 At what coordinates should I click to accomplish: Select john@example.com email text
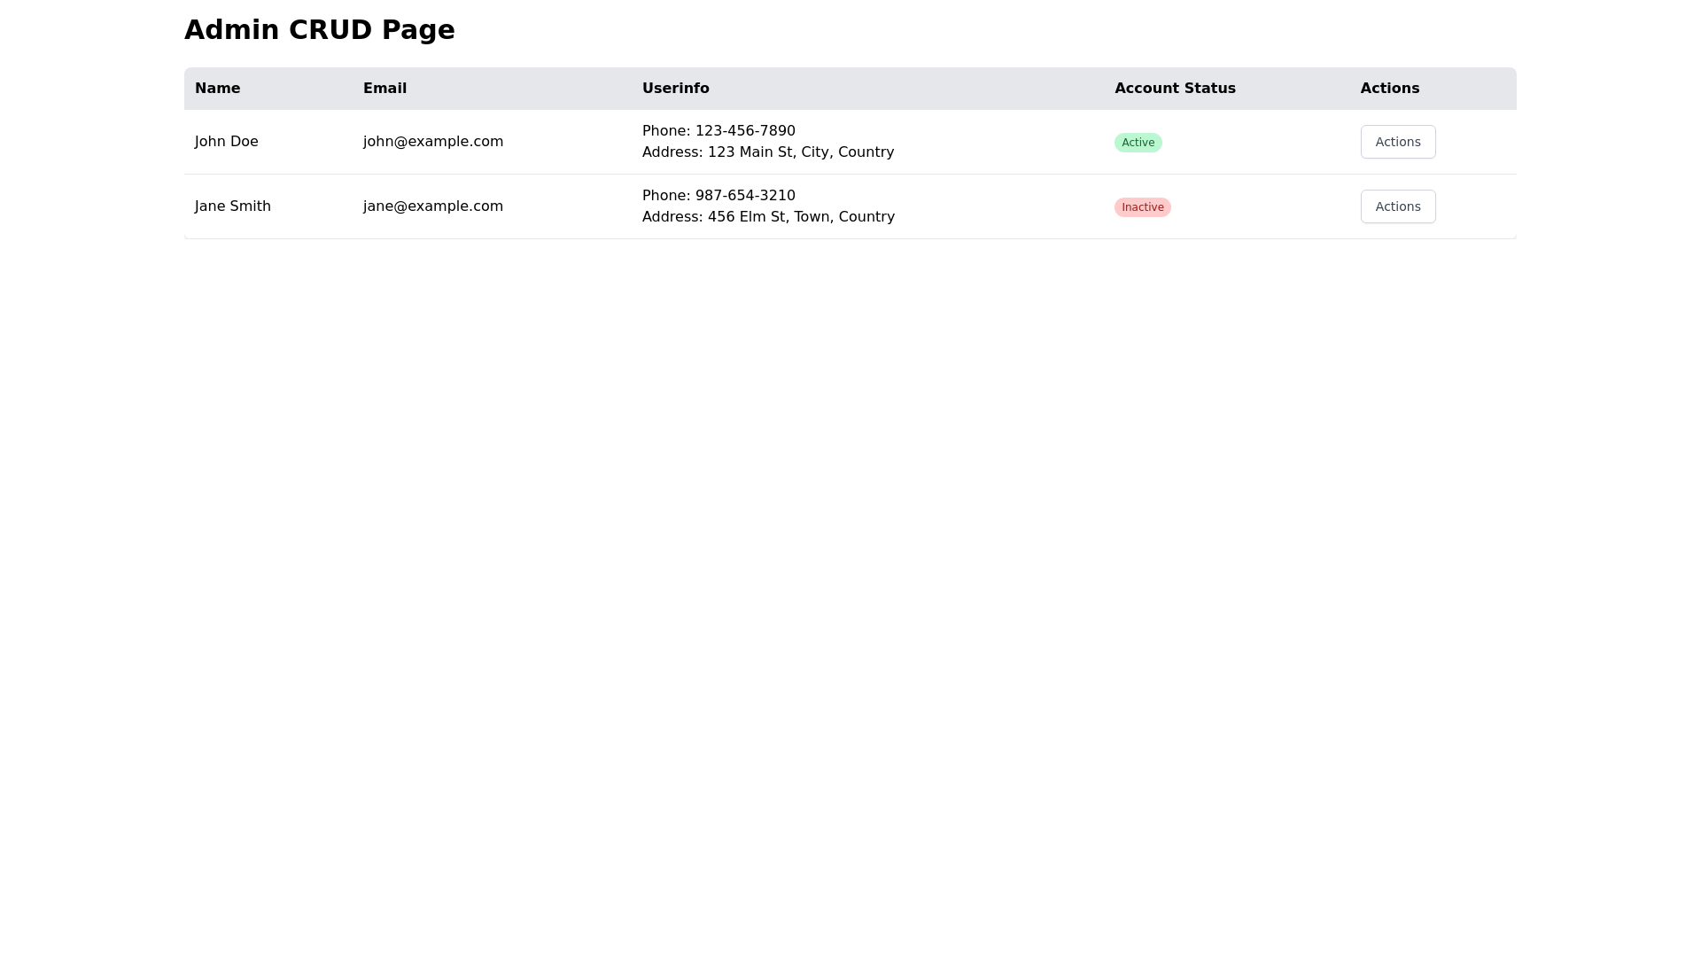point(432,142)
